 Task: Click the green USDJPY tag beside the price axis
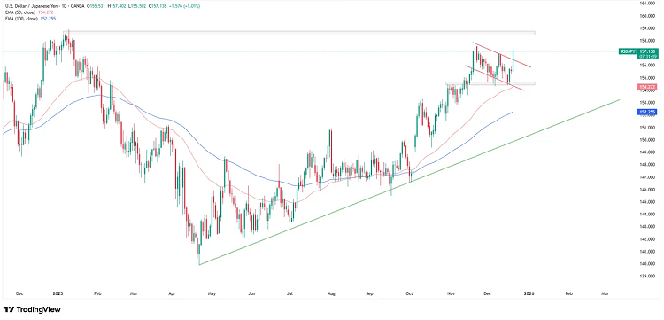pos(628,51)
